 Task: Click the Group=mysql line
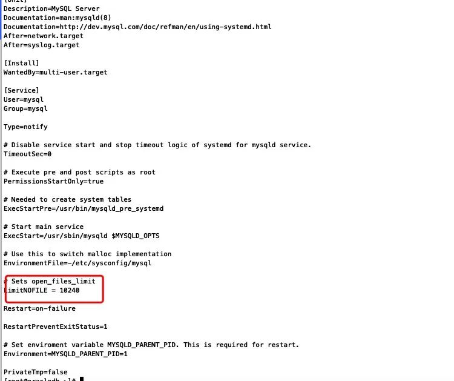click(x=25, y=108)
